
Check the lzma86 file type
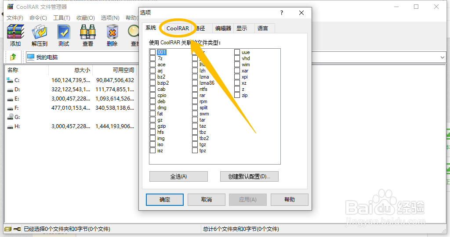point(195,83)
